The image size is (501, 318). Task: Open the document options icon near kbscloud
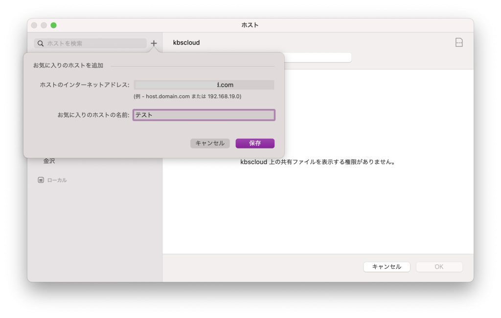click(x=459, y=42)
